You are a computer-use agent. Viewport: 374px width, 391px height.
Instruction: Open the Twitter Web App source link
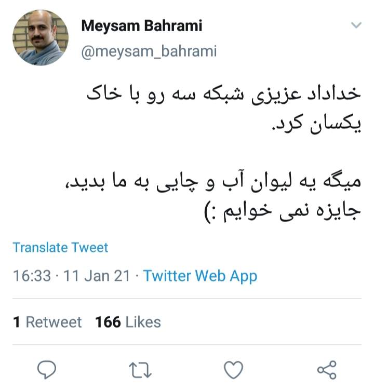pos(200,276)
